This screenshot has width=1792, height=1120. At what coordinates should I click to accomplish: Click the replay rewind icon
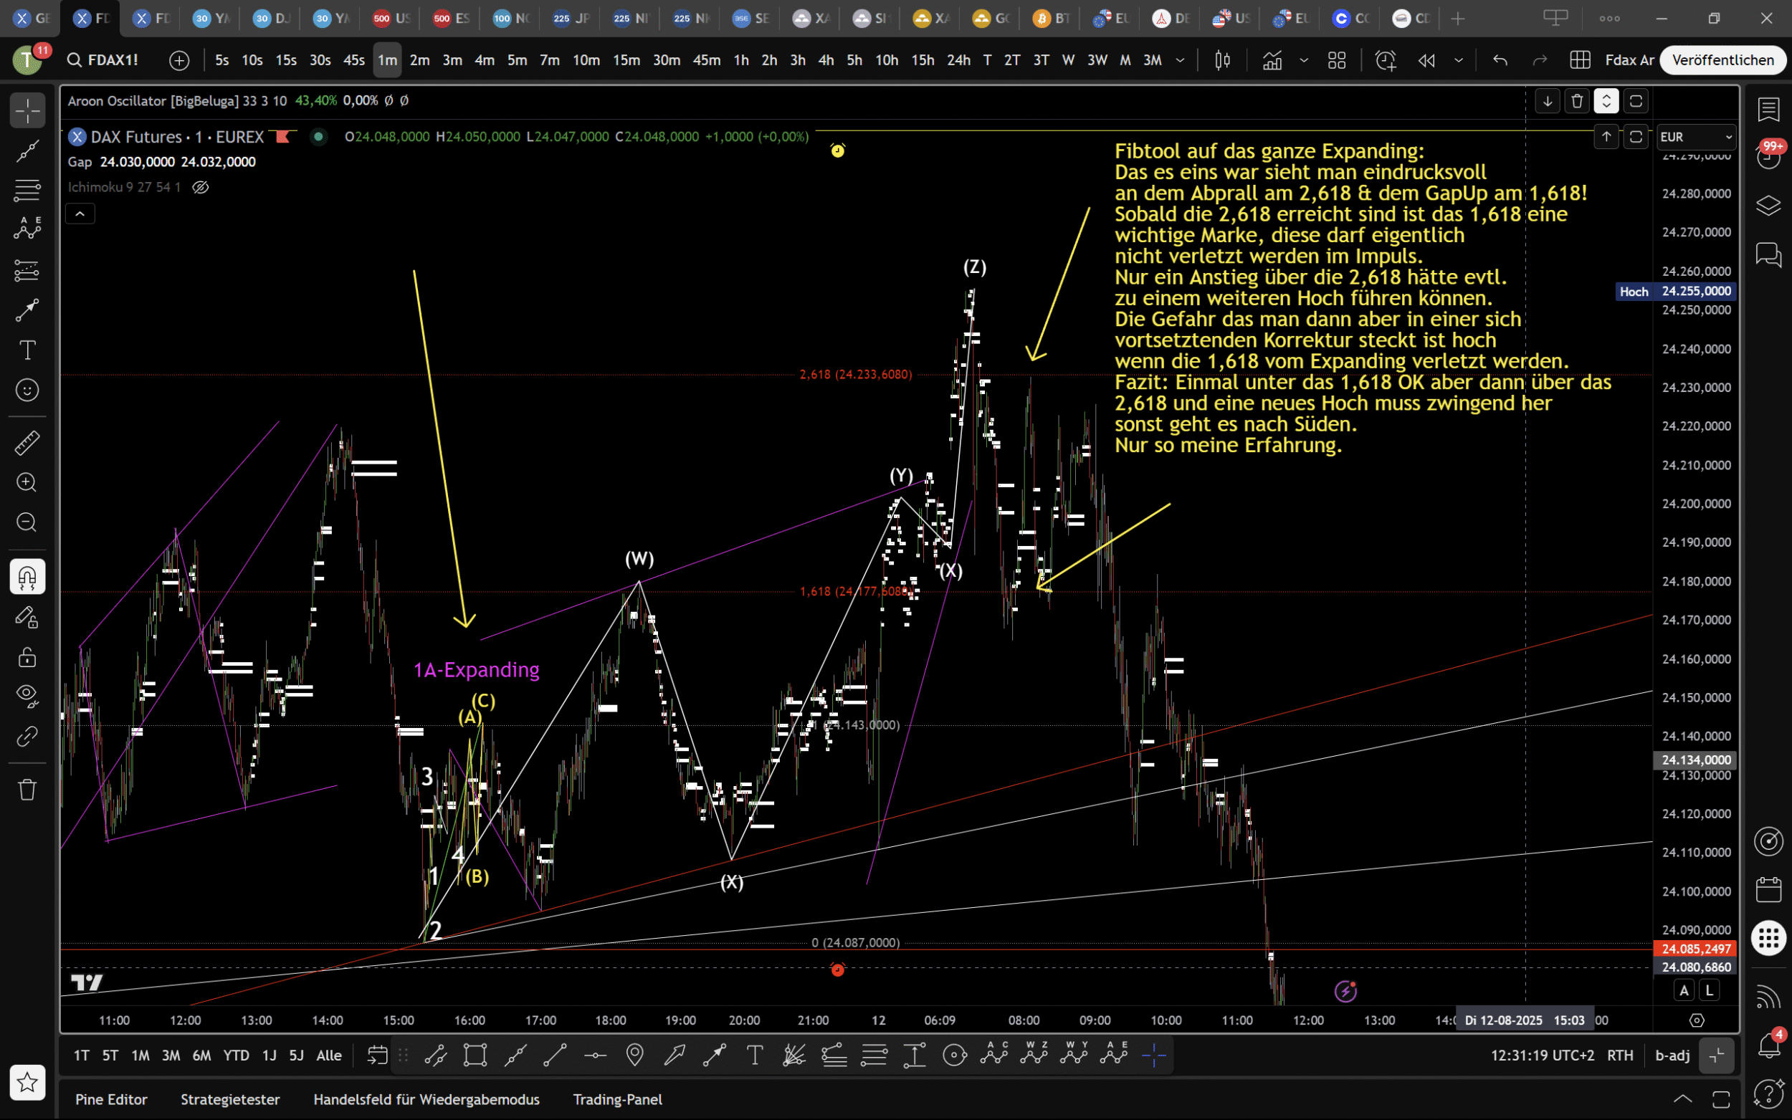1426,60
